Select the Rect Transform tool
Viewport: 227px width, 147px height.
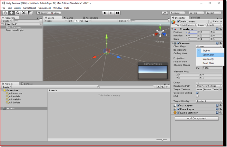coord(30,13)
